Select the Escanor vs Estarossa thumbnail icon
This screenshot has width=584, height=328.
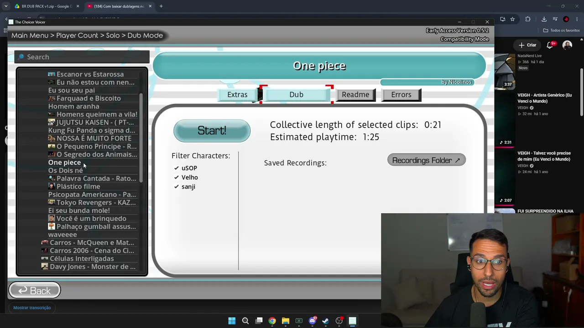[52, 74]
